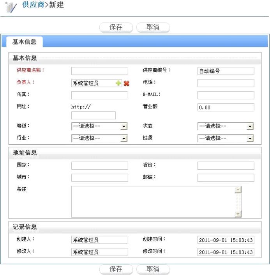
Task: Click the red 供应商名称 label
Action: [x=30, y=70]
